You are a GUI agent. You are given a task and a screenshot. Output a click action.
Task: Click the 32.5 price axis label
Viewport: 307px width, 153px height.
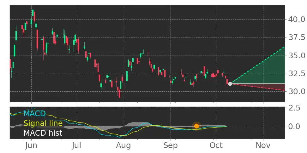pos(297,73)
